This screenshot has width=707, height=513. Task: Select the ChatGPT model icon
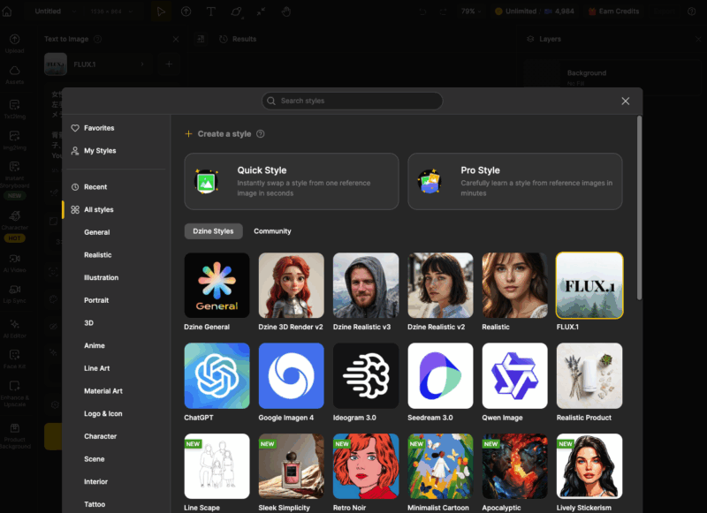217,375
